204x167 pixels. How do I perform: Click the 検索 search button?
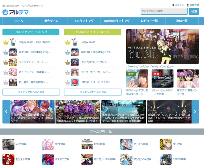click(x=194, y=11)
